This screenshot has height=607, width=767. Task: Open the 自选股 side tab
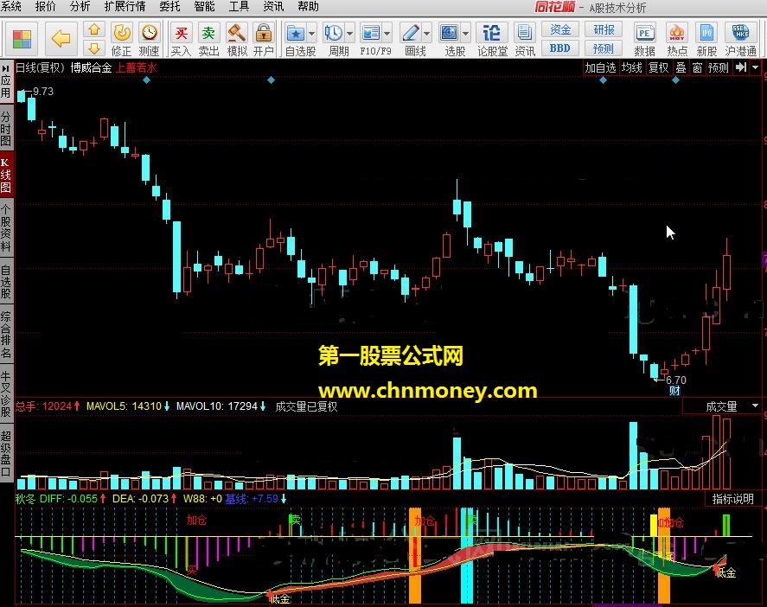[6, 282]
